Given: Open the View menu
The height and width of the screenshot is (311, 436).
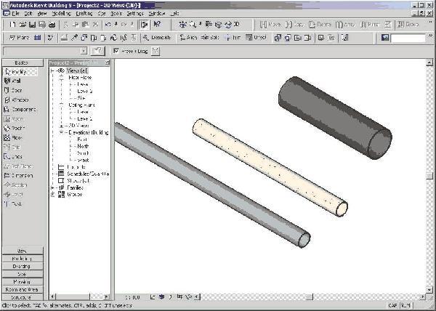Looking at the screenshot, I should 42,13.
